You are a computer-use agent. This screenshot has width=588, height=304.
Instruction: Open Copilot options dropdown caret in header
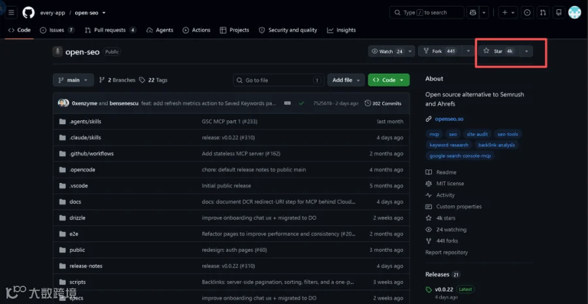483,13
